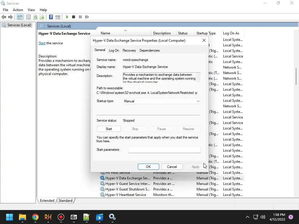Viewport: 299px width, 224px height.
Task: Click Services gear icon on taskbar
Action: (112, 217)
